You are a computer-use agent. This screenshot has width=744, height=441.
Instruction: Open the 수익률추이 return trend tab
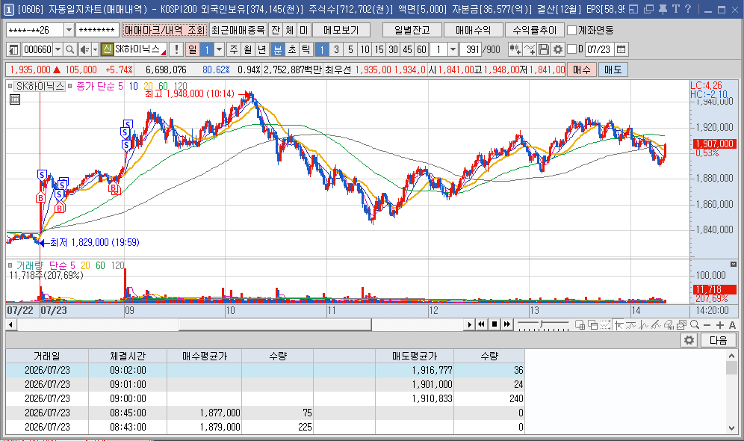point(535,30)
